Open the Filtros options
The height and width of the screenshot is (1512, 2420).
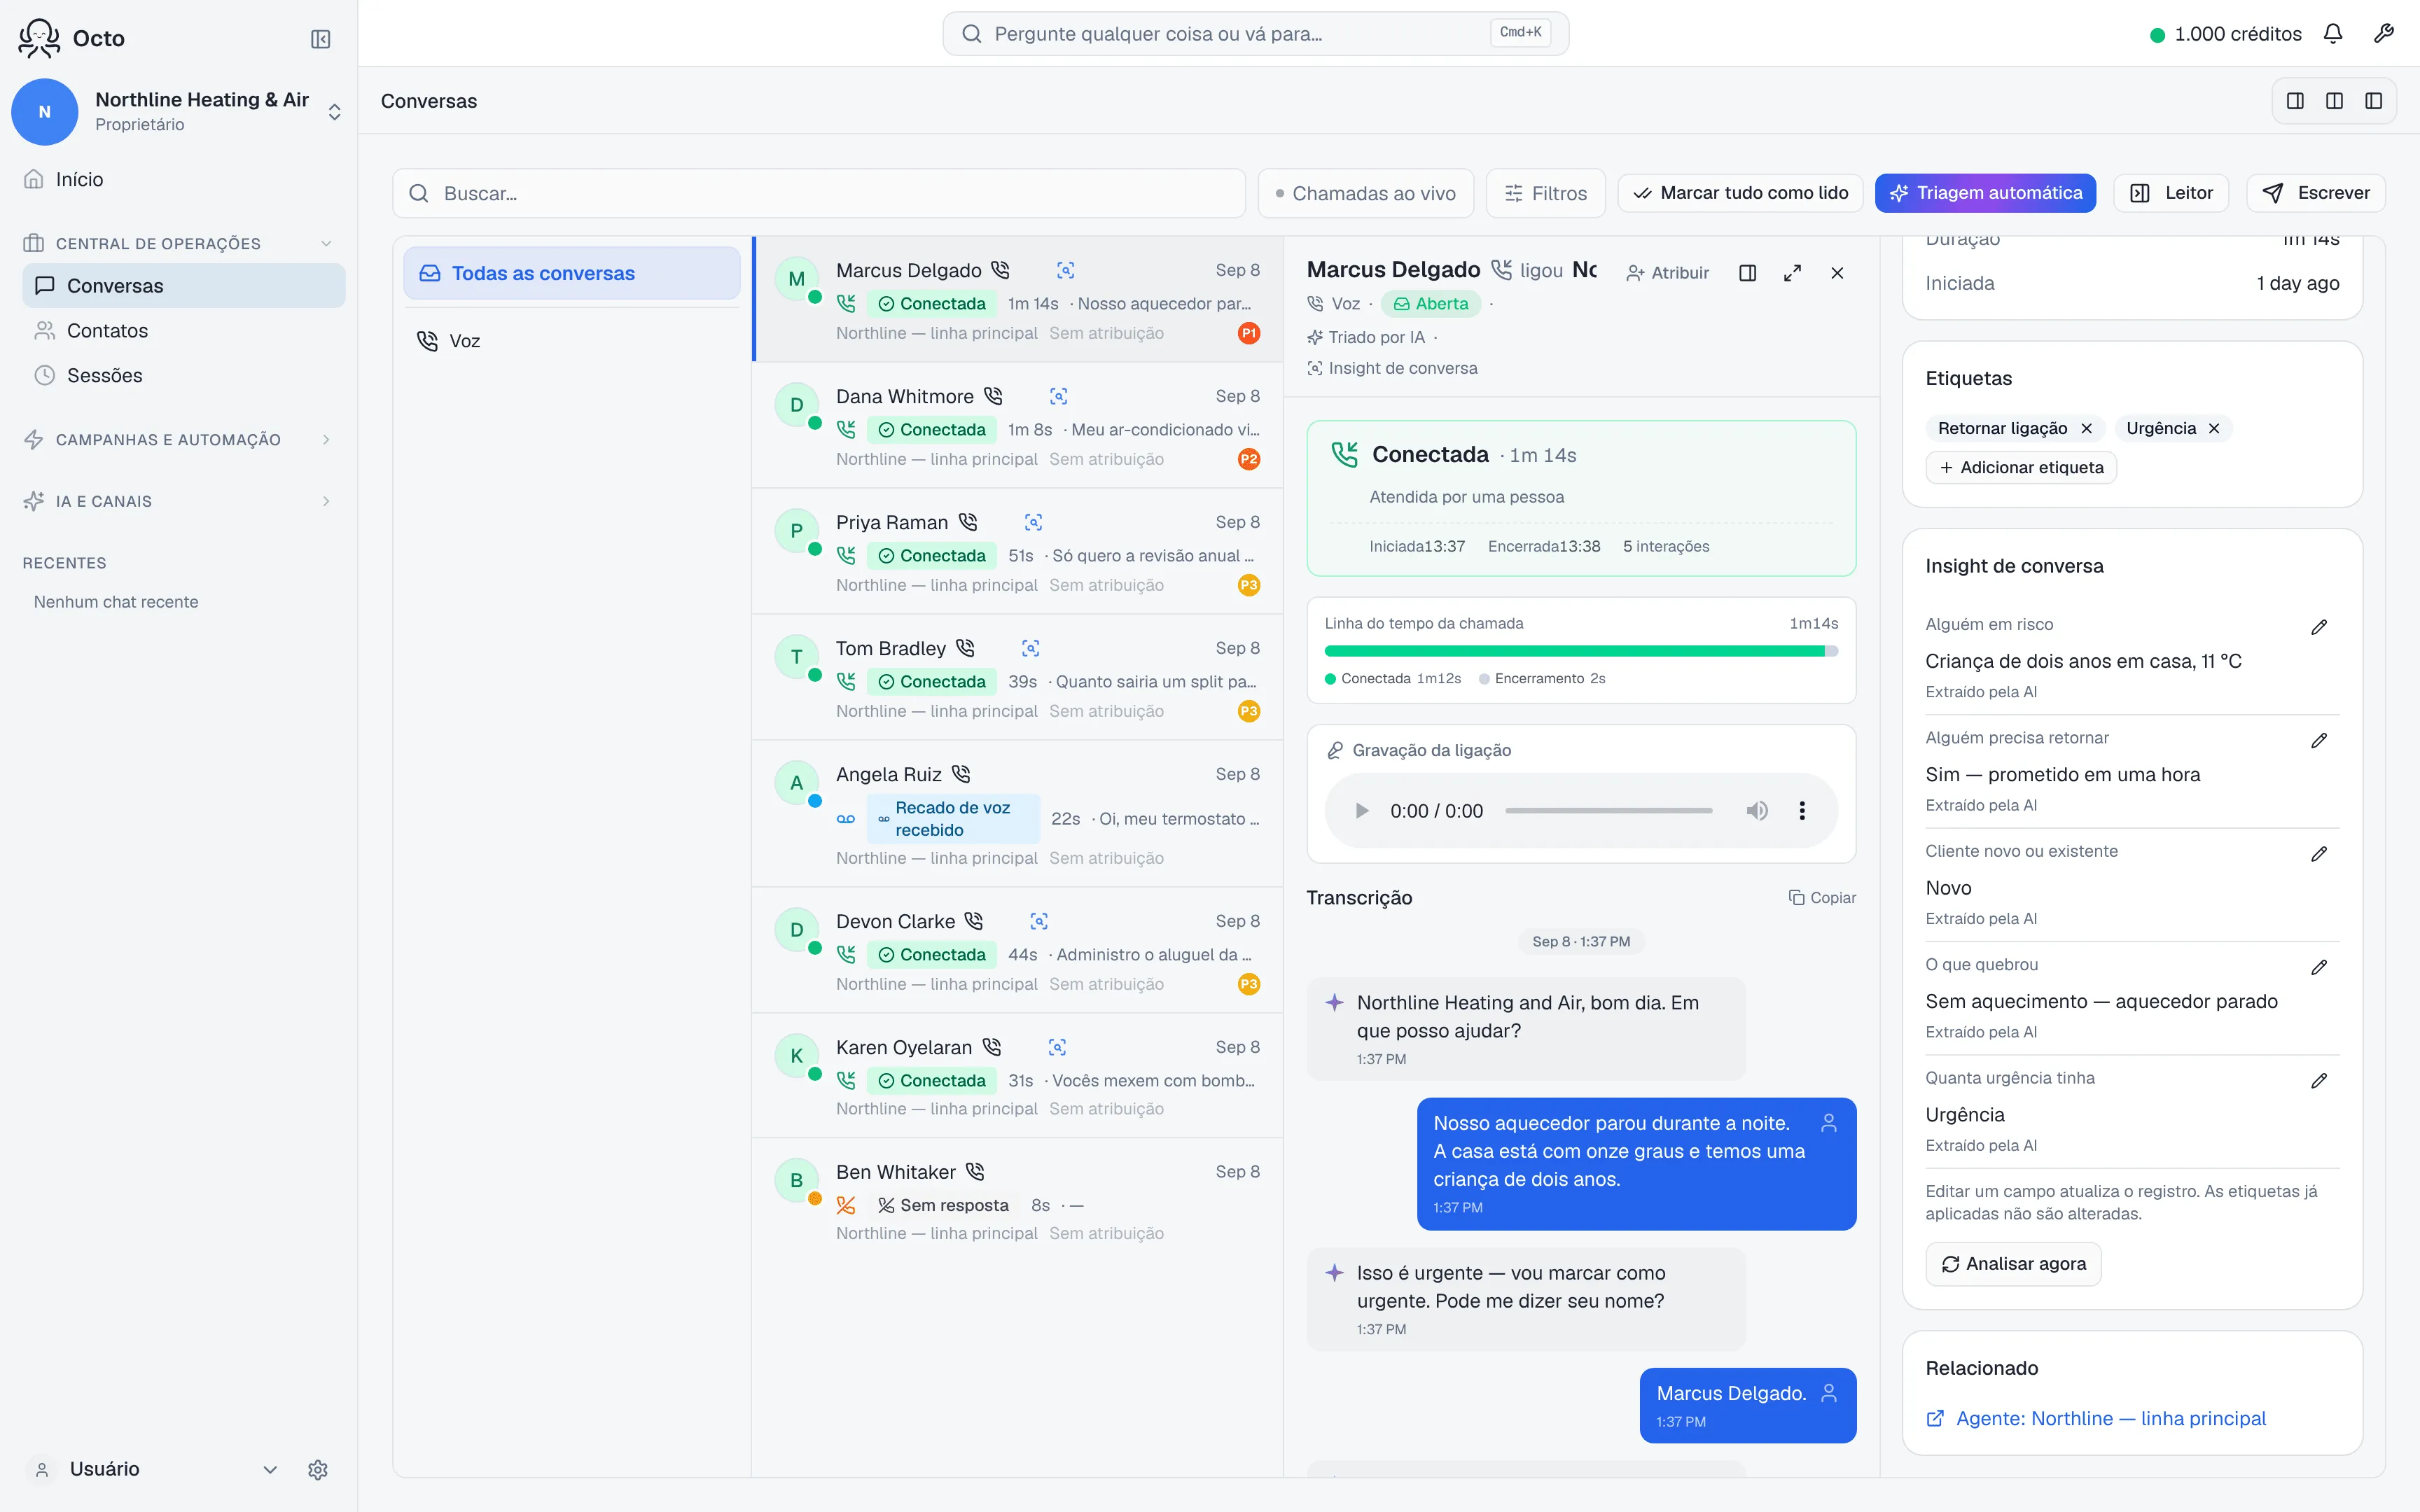tap(1546, 193)
